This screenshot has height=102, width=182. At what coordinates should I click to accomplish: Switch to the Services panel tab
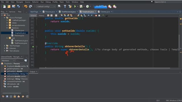tap(12, 12)
